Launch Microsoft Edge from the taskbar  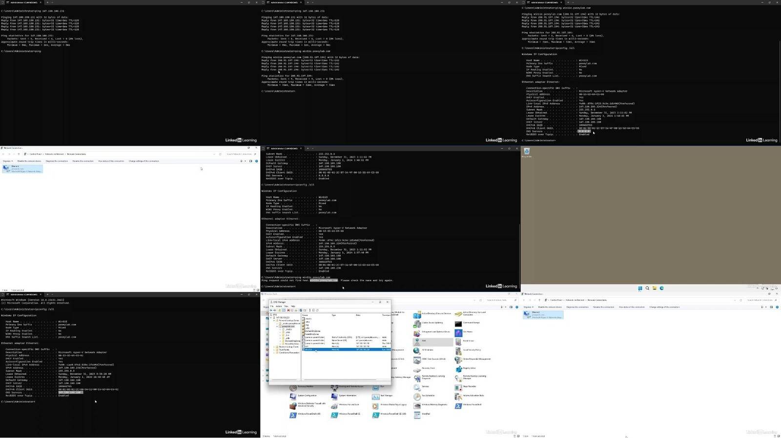pos(661,288)
